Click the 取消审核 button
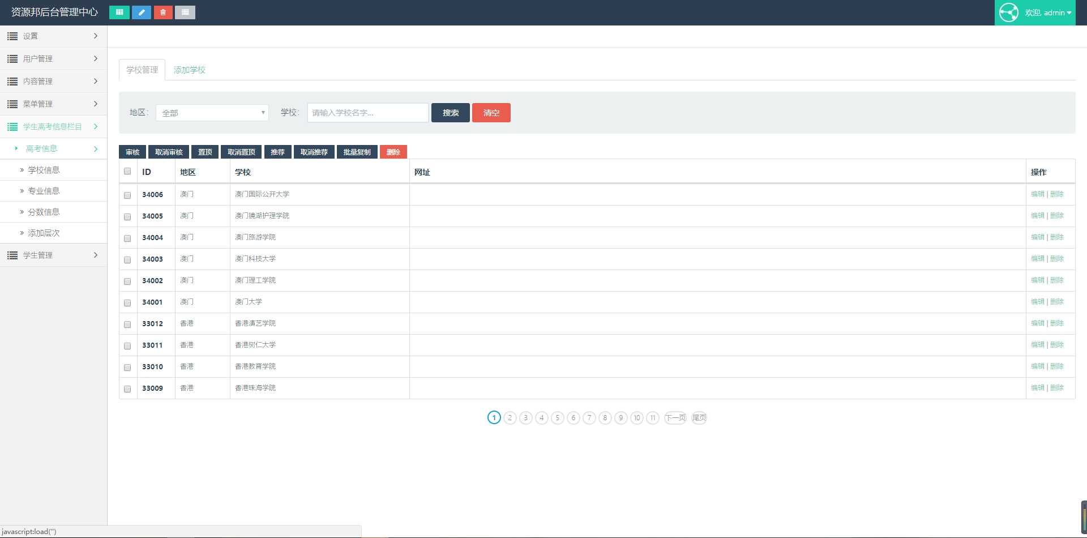This screenshot has width=1087, height=538. pyautogui.click(x=169, y=152)
